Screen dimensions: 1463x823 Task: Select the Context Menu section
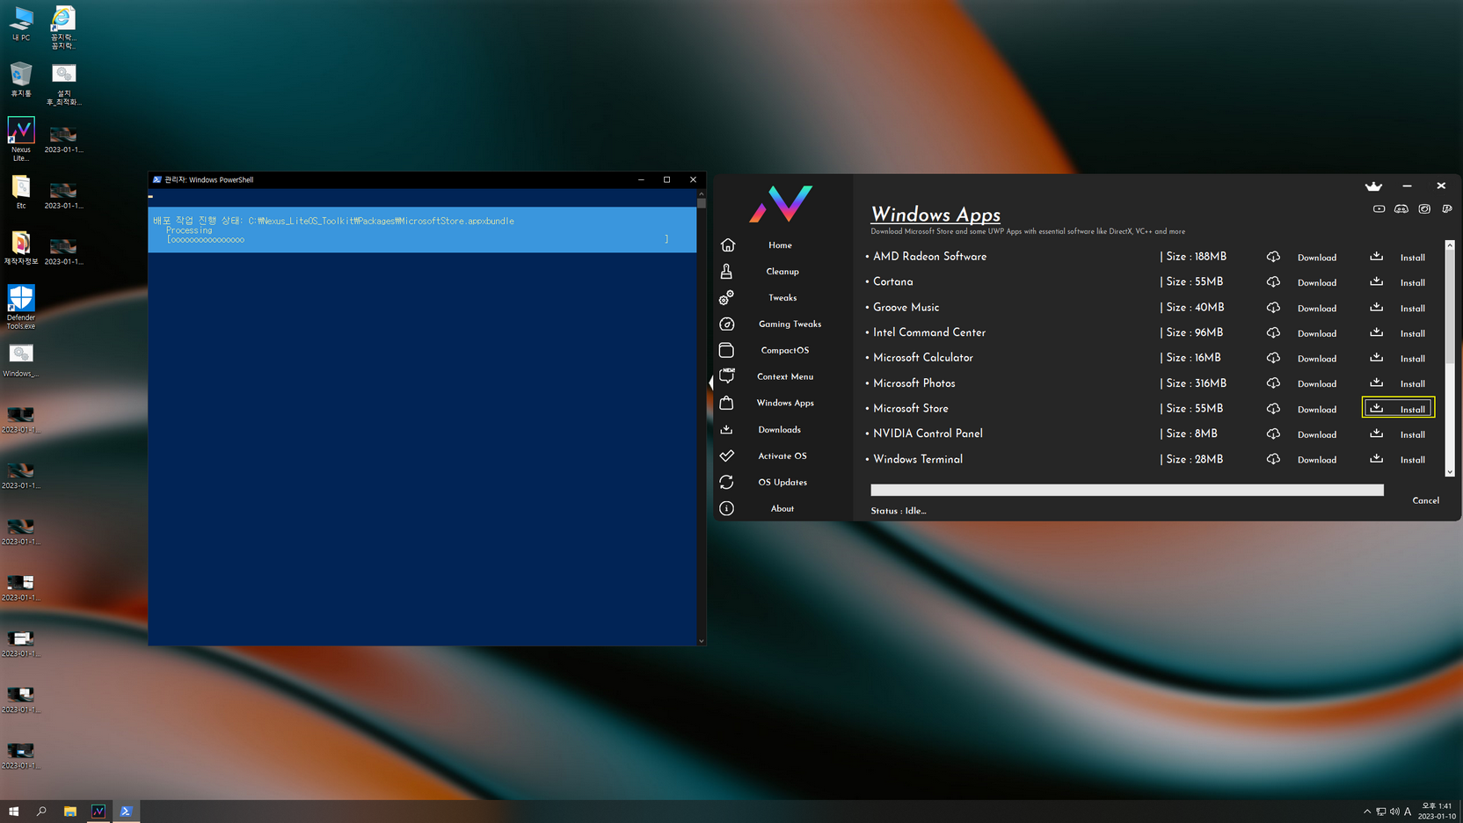tap(785, 376)
